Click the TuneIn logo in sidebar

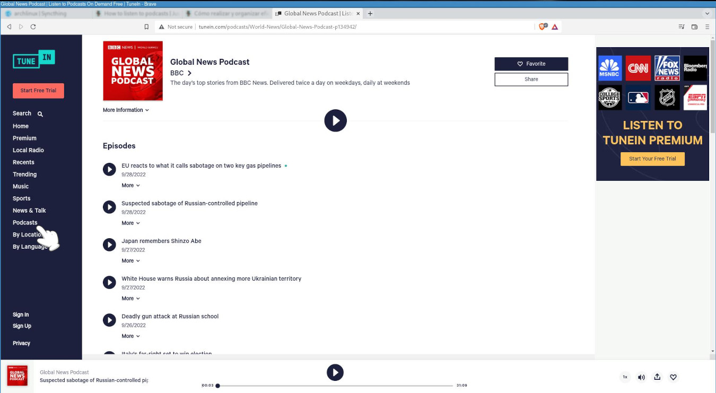click(x=33, y=59)
